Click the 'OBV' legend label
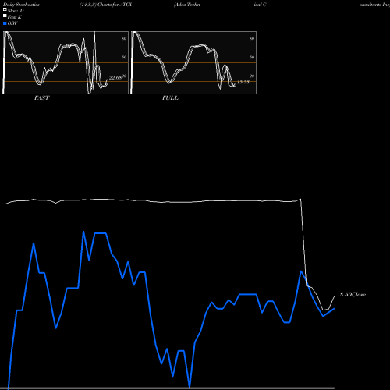This screenshot has width=390, height=390. 12,23
